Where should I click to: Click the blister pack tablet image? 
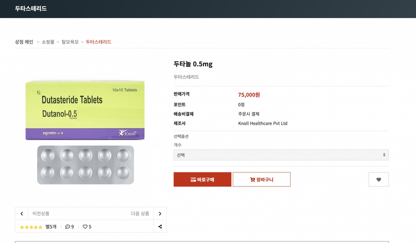85,164
